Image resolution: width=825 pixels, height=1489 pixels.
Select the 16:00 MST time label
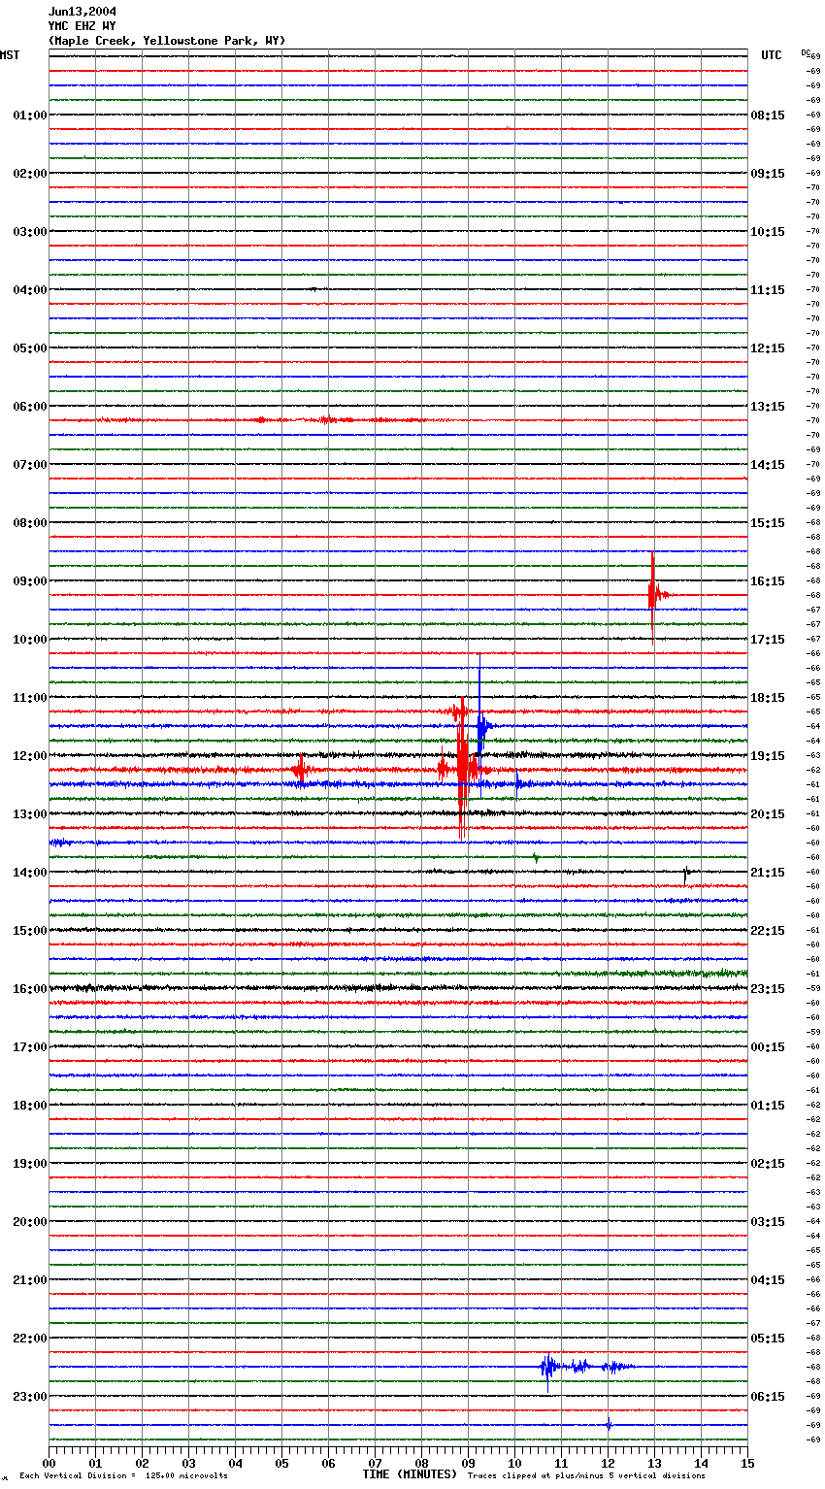(30, 989)
